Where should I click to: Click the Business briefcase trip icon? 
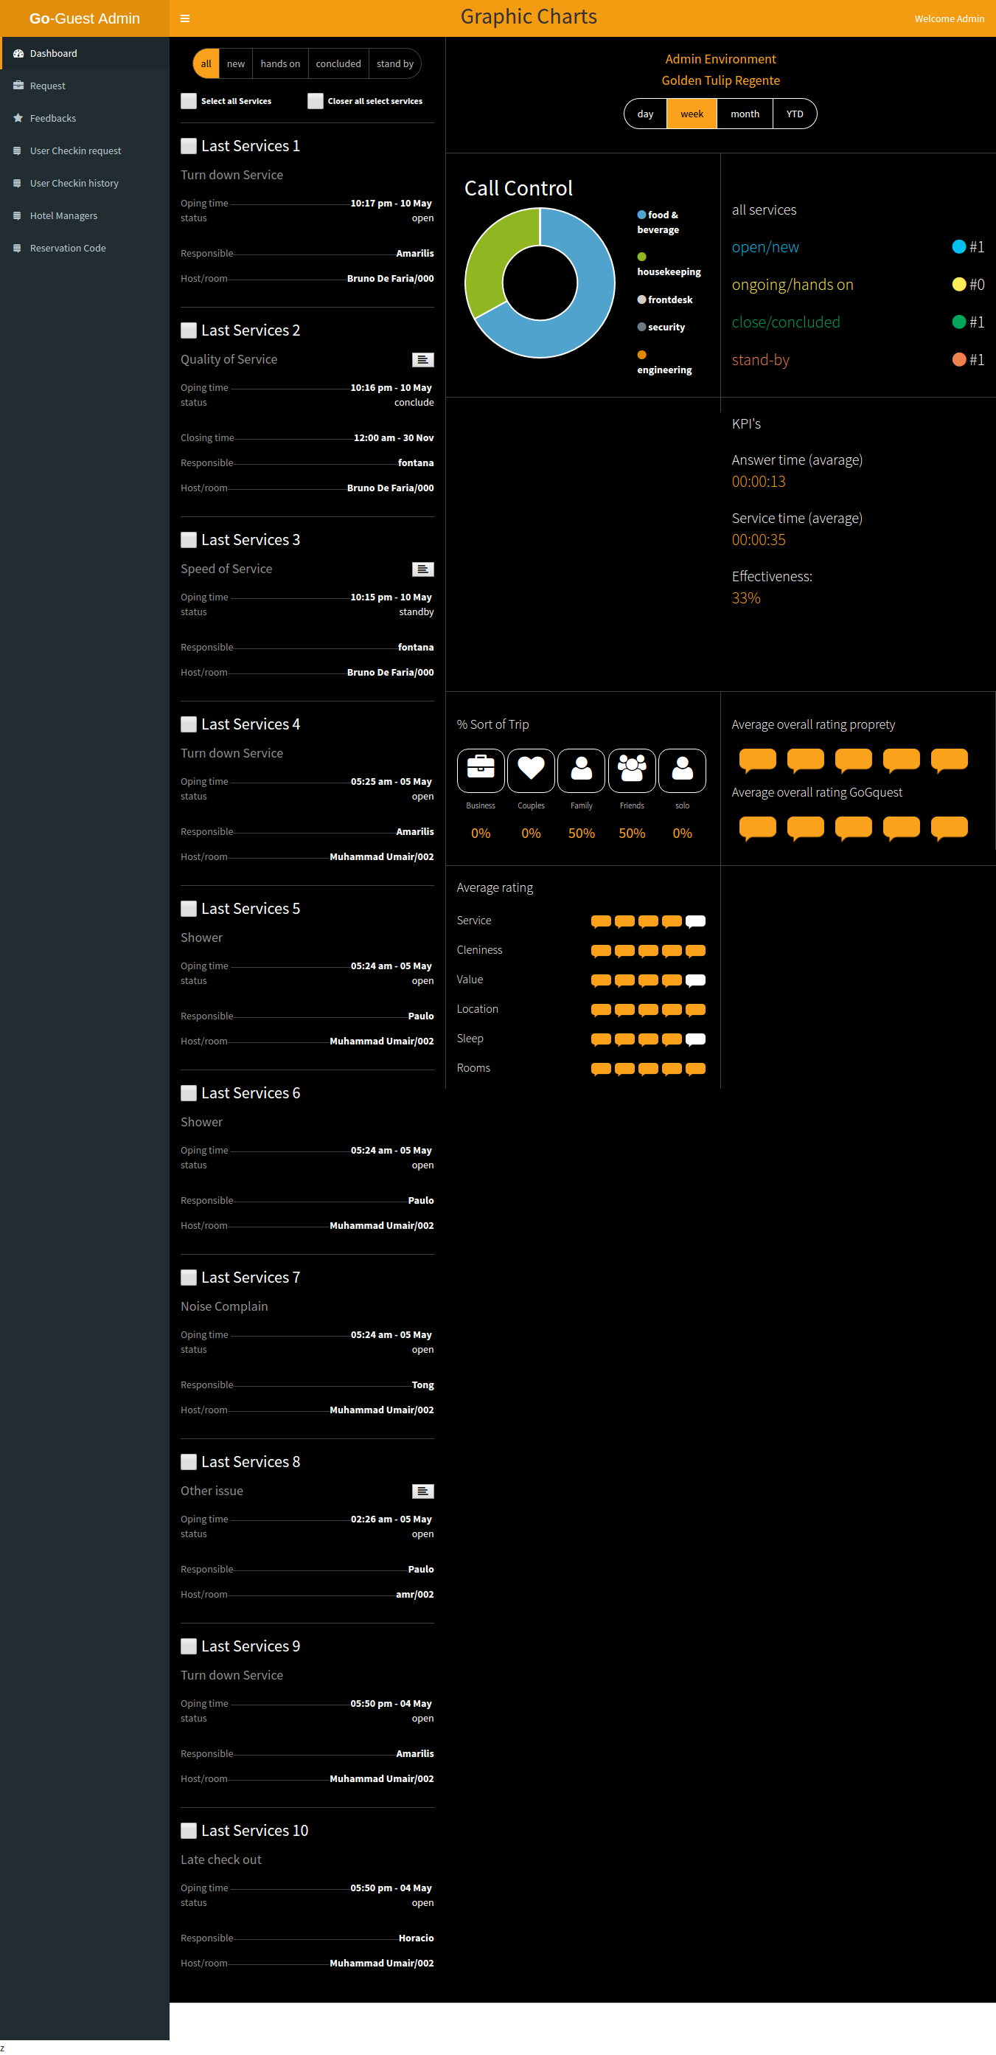(x=480, y=769)
